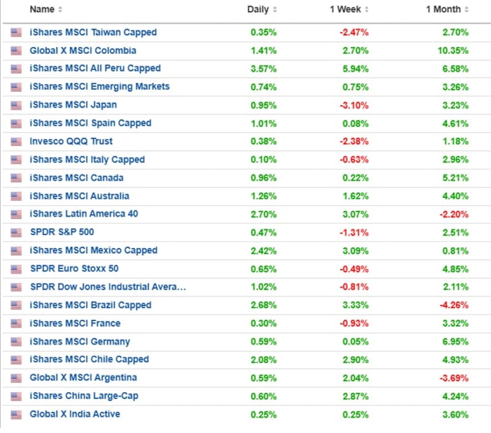Screen dimensions: 491x433
Task: Open SPDR S&P 500 link
Action: [62, 232]
